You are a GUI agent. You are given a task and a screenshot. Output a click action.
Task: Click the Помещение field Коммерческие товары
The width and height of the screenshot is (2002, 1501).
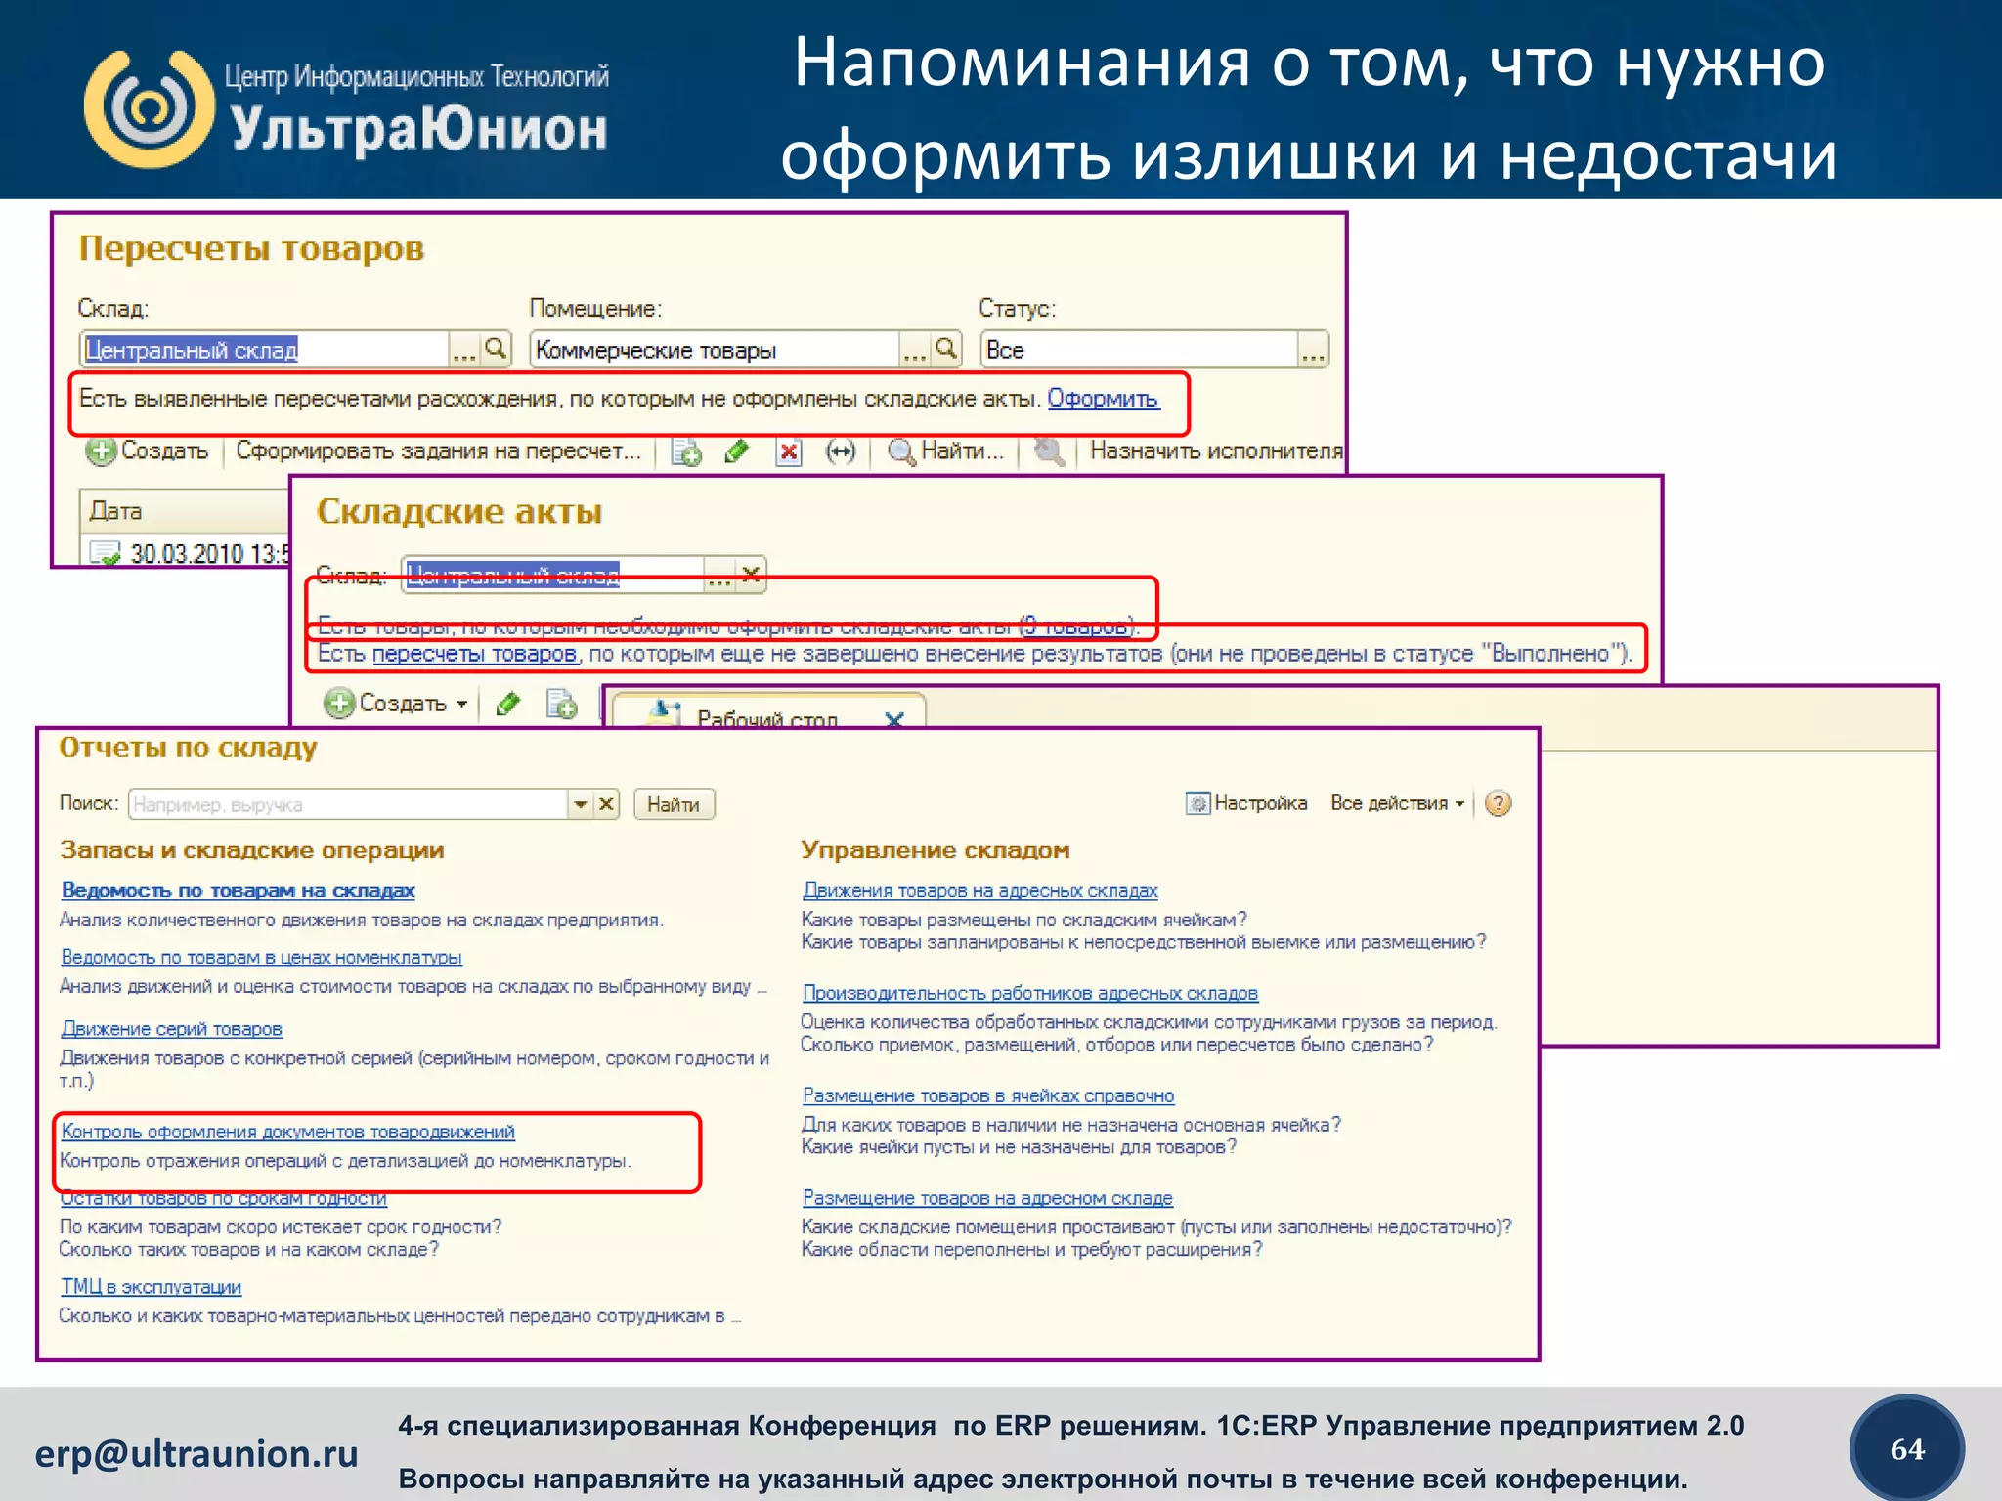tap(715, 349)
